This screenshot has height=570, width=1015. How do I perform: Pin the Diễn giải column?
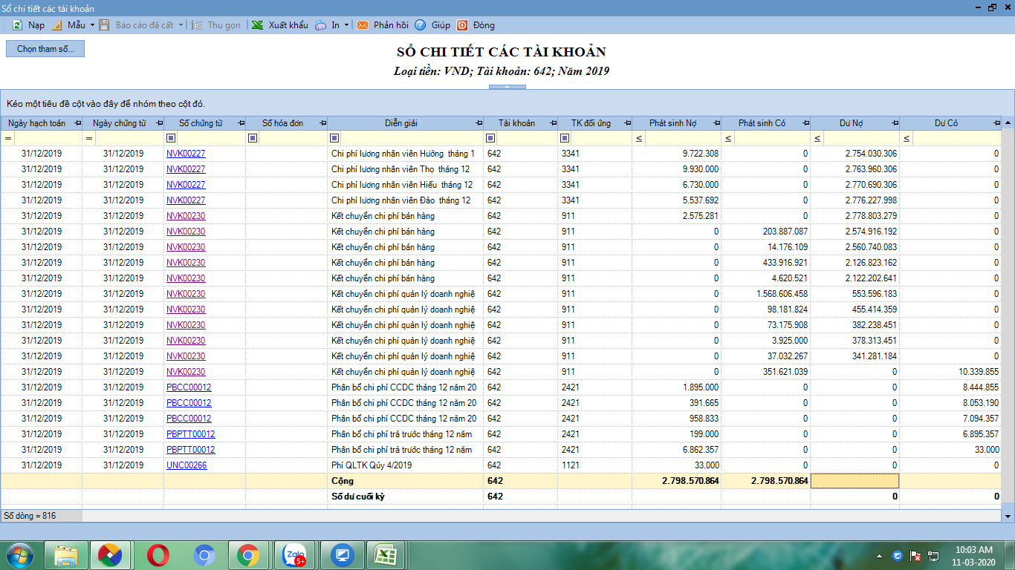point(479,123)
